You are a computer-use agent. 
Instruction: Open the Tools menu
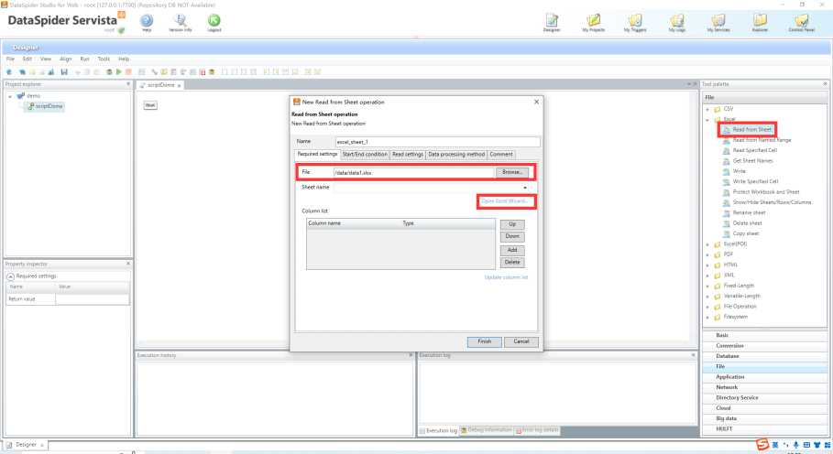(x=104, y=59)
